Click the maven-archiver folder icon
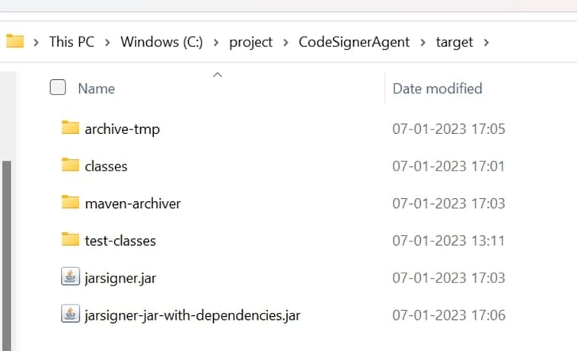 click(70, 203)
